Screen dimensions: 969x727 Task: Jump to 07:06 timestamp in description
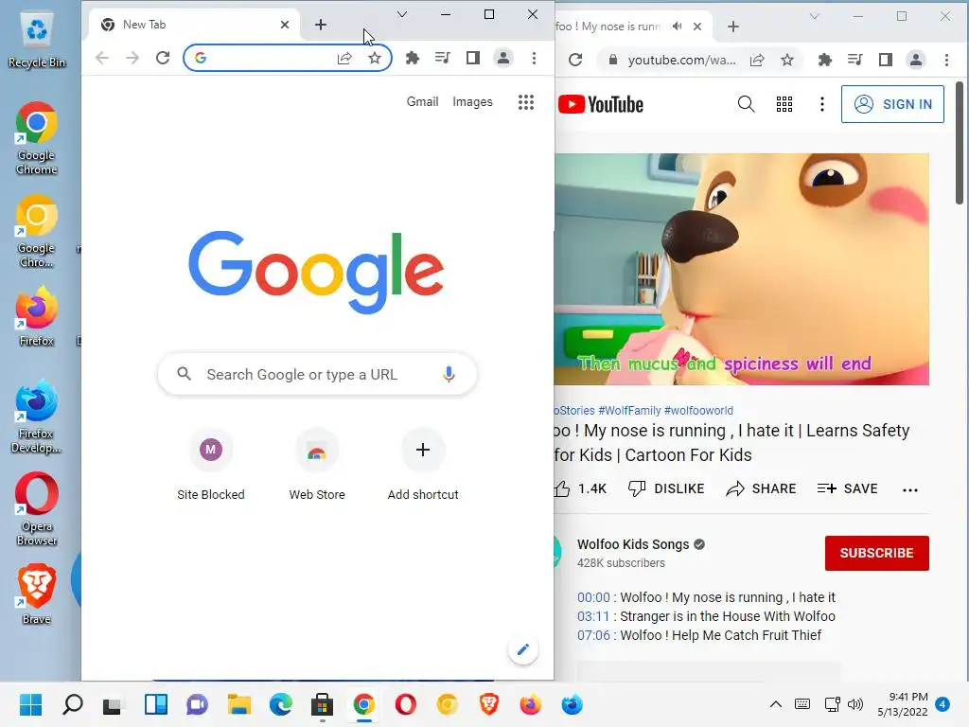pos(593,635)
